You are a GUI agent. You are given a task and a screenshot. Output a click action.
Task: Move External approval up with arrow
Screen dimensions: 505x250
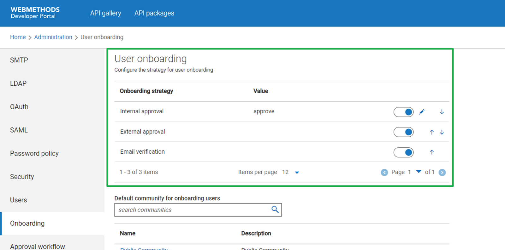click(432, 132)
